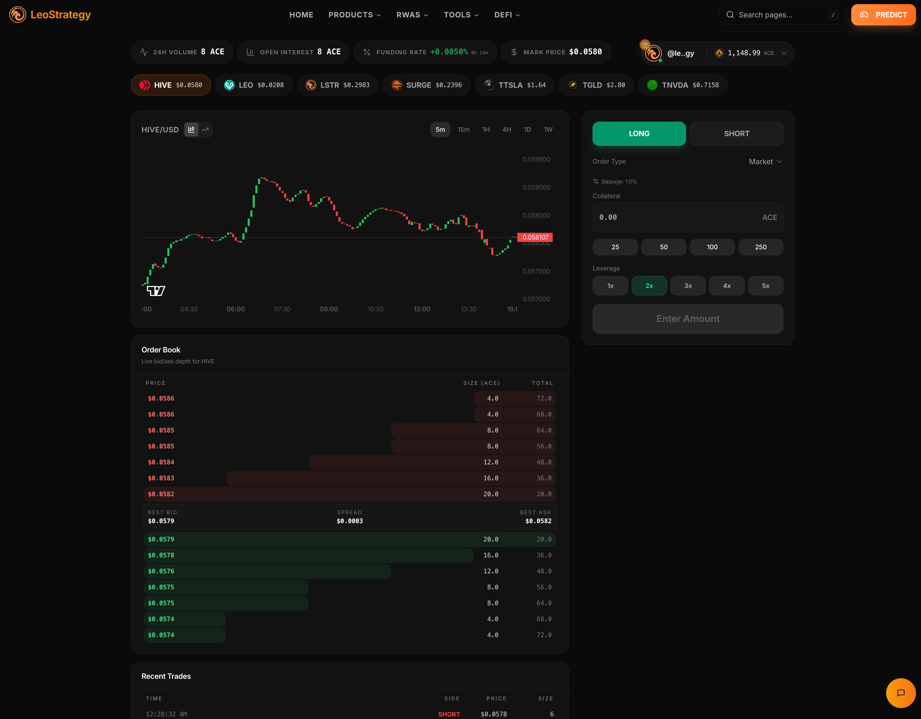Set collateral to 100 ACE
This screenshot has width=921, height=719.
coord(712,247)
